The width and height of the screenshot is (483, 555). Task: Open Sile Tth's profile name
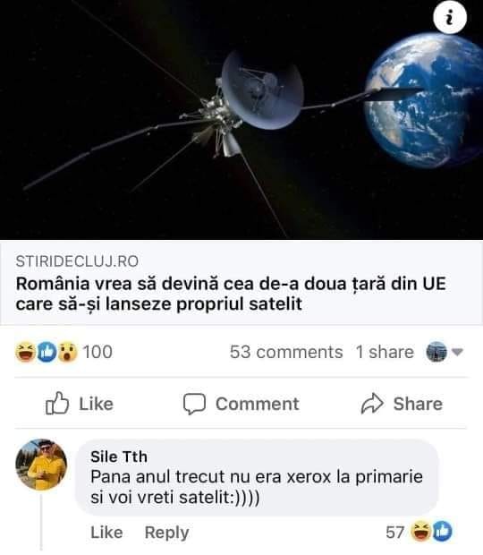pyautogui.click(x=119, y=457)
